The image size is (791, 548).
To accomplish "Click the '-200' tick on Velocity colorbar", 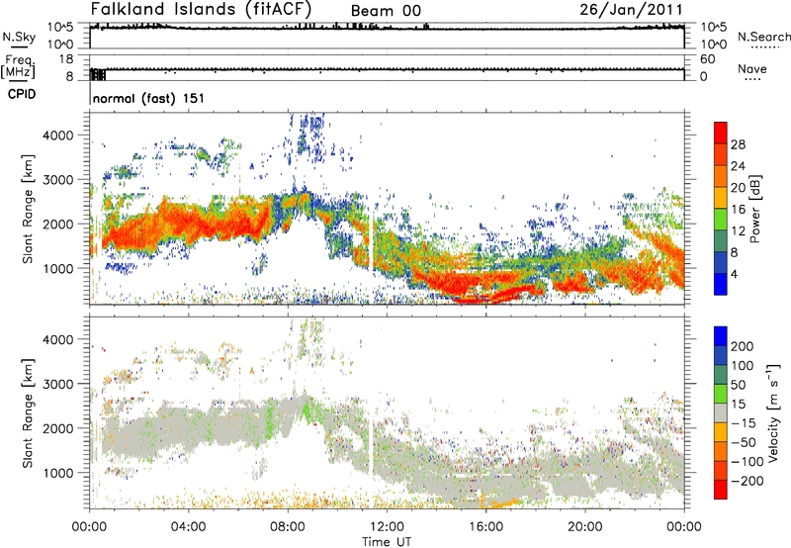I will tap(747, 481).
